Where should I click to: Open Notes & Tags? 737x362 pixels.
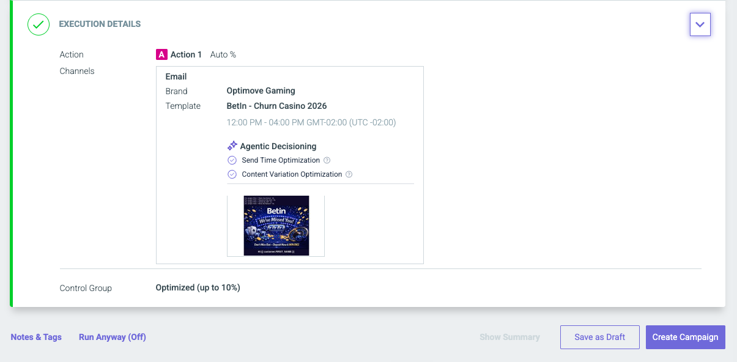(36, 337)
